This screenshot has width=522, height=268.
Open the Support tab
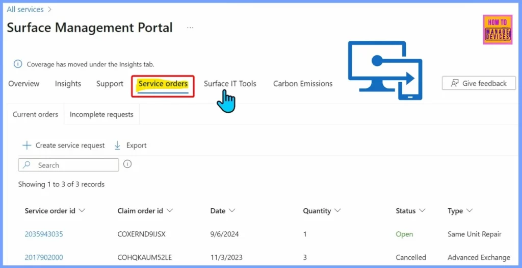click(x=110, y=84)
